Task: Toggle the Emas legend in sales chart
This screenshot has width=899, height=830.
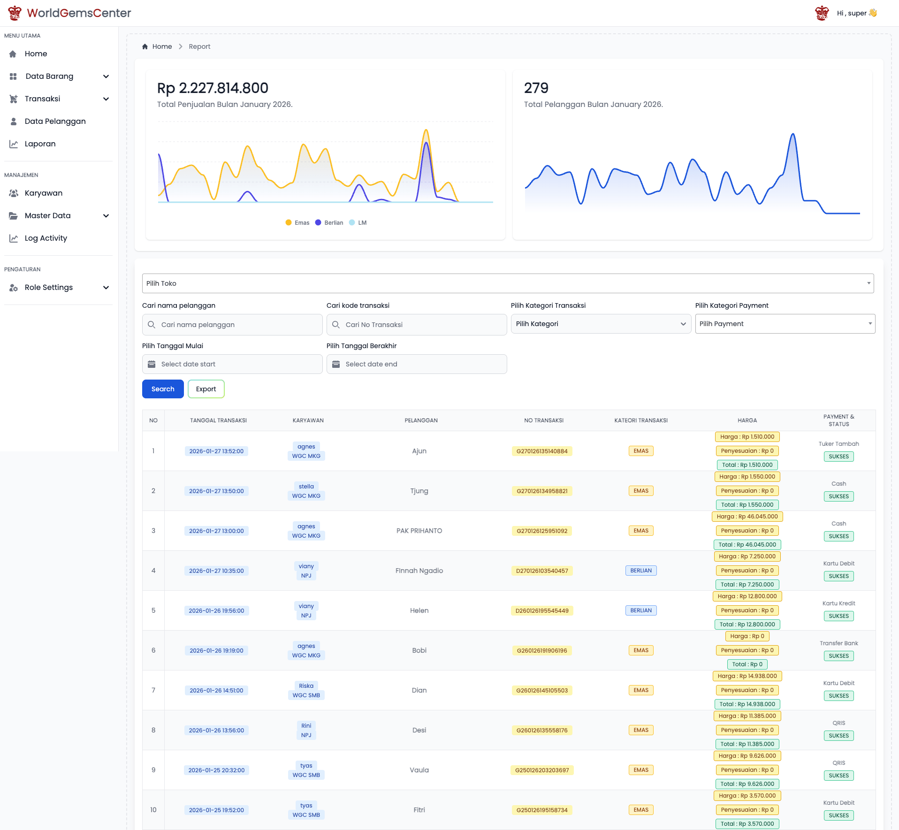Action: click(297, 223)
